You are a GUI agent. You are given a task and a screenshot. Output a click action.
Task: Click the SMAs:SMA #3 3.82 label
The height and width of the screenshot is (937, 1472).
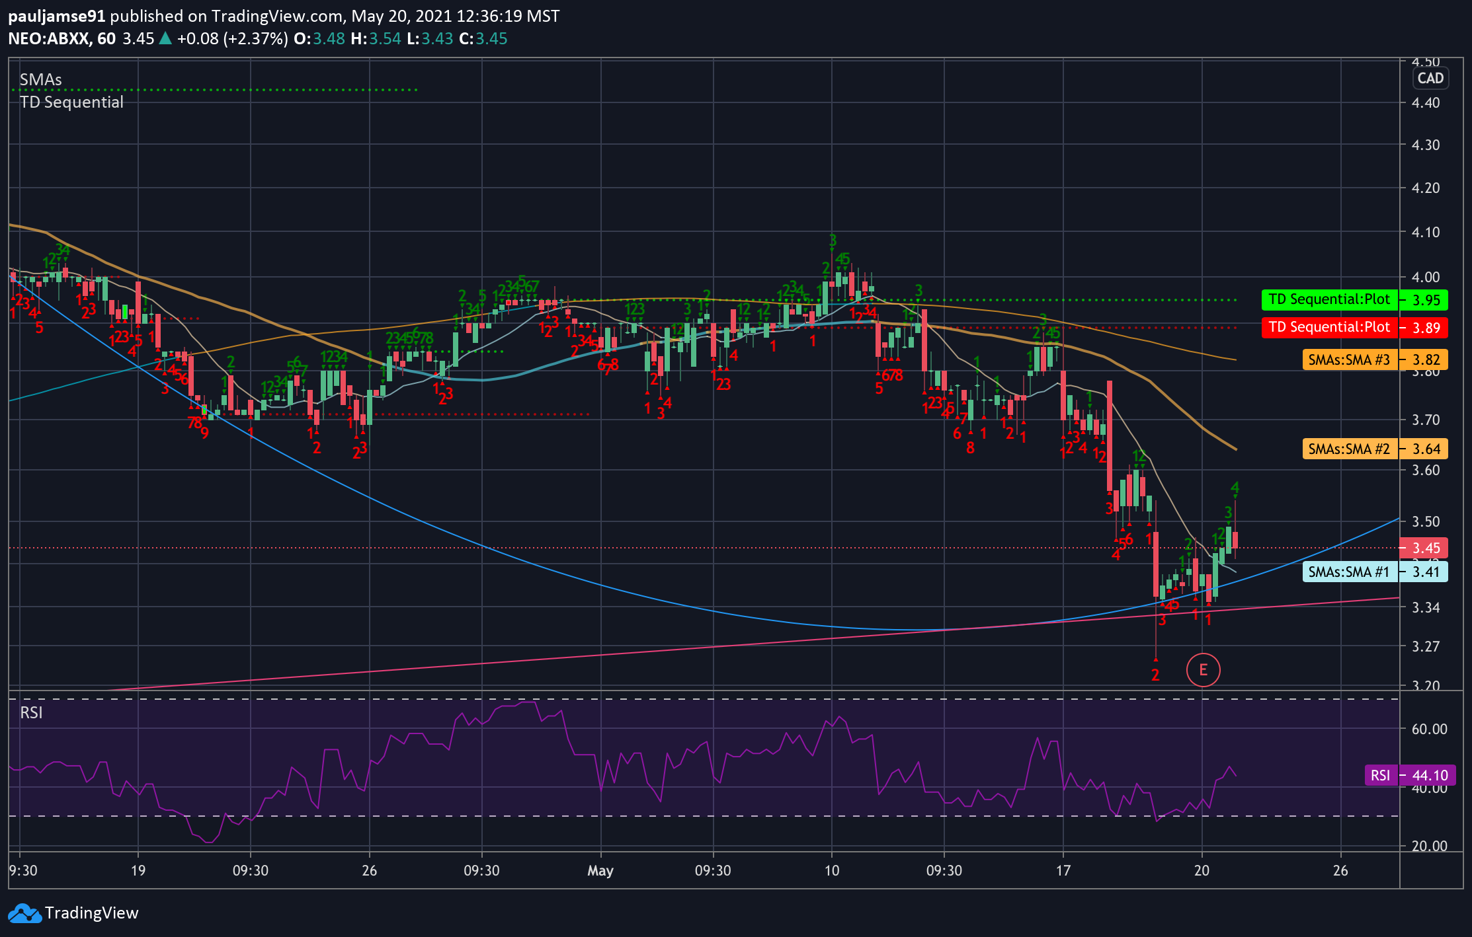tap(1375, 359)
